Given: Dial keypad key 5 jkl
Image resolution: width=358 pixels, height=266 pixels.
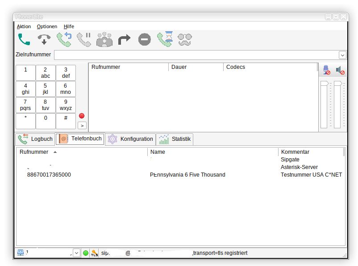Looking at the screenshot, I should (46, 89).
